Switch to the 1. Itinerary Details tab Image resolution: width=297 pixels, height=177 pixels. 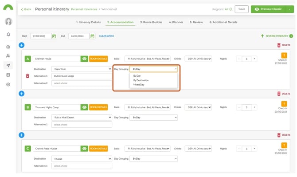pyautogui.click(x=89, y=22)
